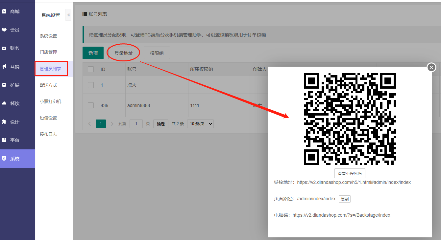
Task: Click the 账号 column header
Action: pyautogui.click(x=132, y=69)
